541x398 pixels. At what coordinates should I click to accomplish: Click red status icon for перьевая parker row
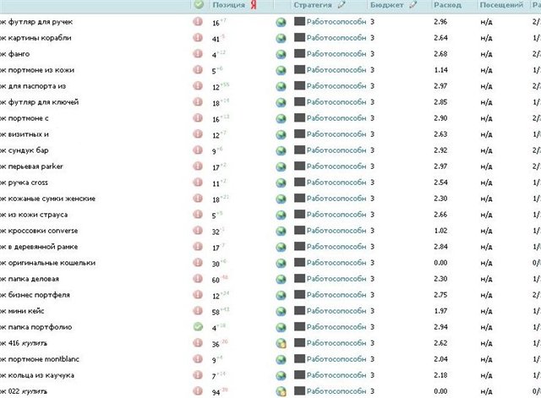[x=198, y=166]
